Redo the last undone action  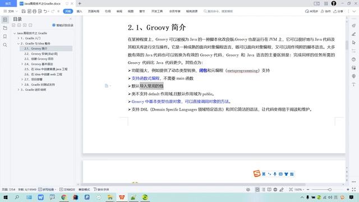53,11
